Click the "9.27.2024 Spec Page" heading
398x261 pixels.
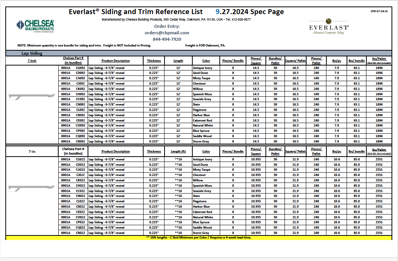point(250,12)
